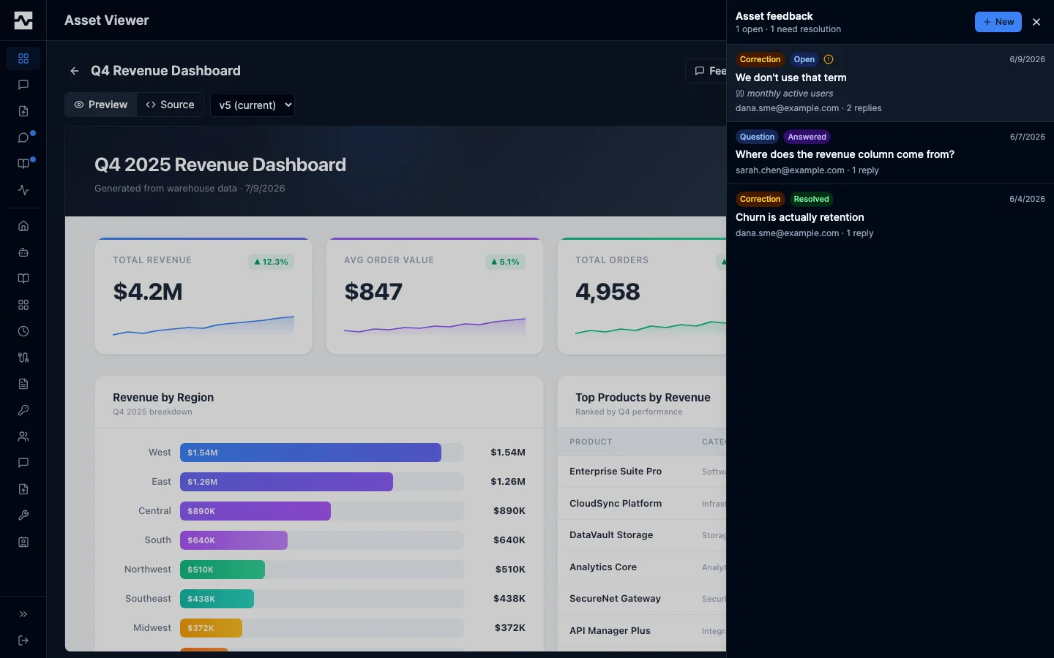
Task: Click the Resolved status badge
Action: point(811,199)
